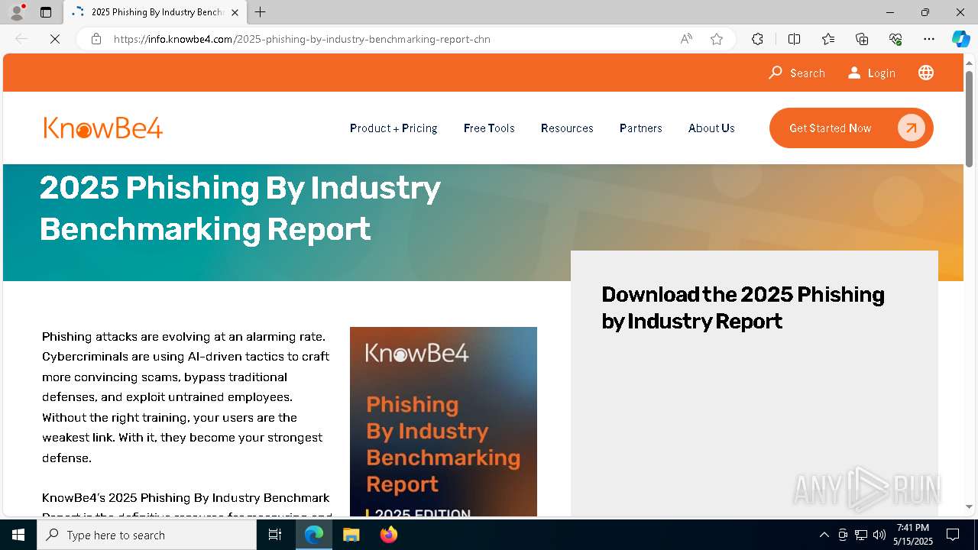Open the tab actions menu icon
This screenshot has width=978, height=550.
(46, 12)
